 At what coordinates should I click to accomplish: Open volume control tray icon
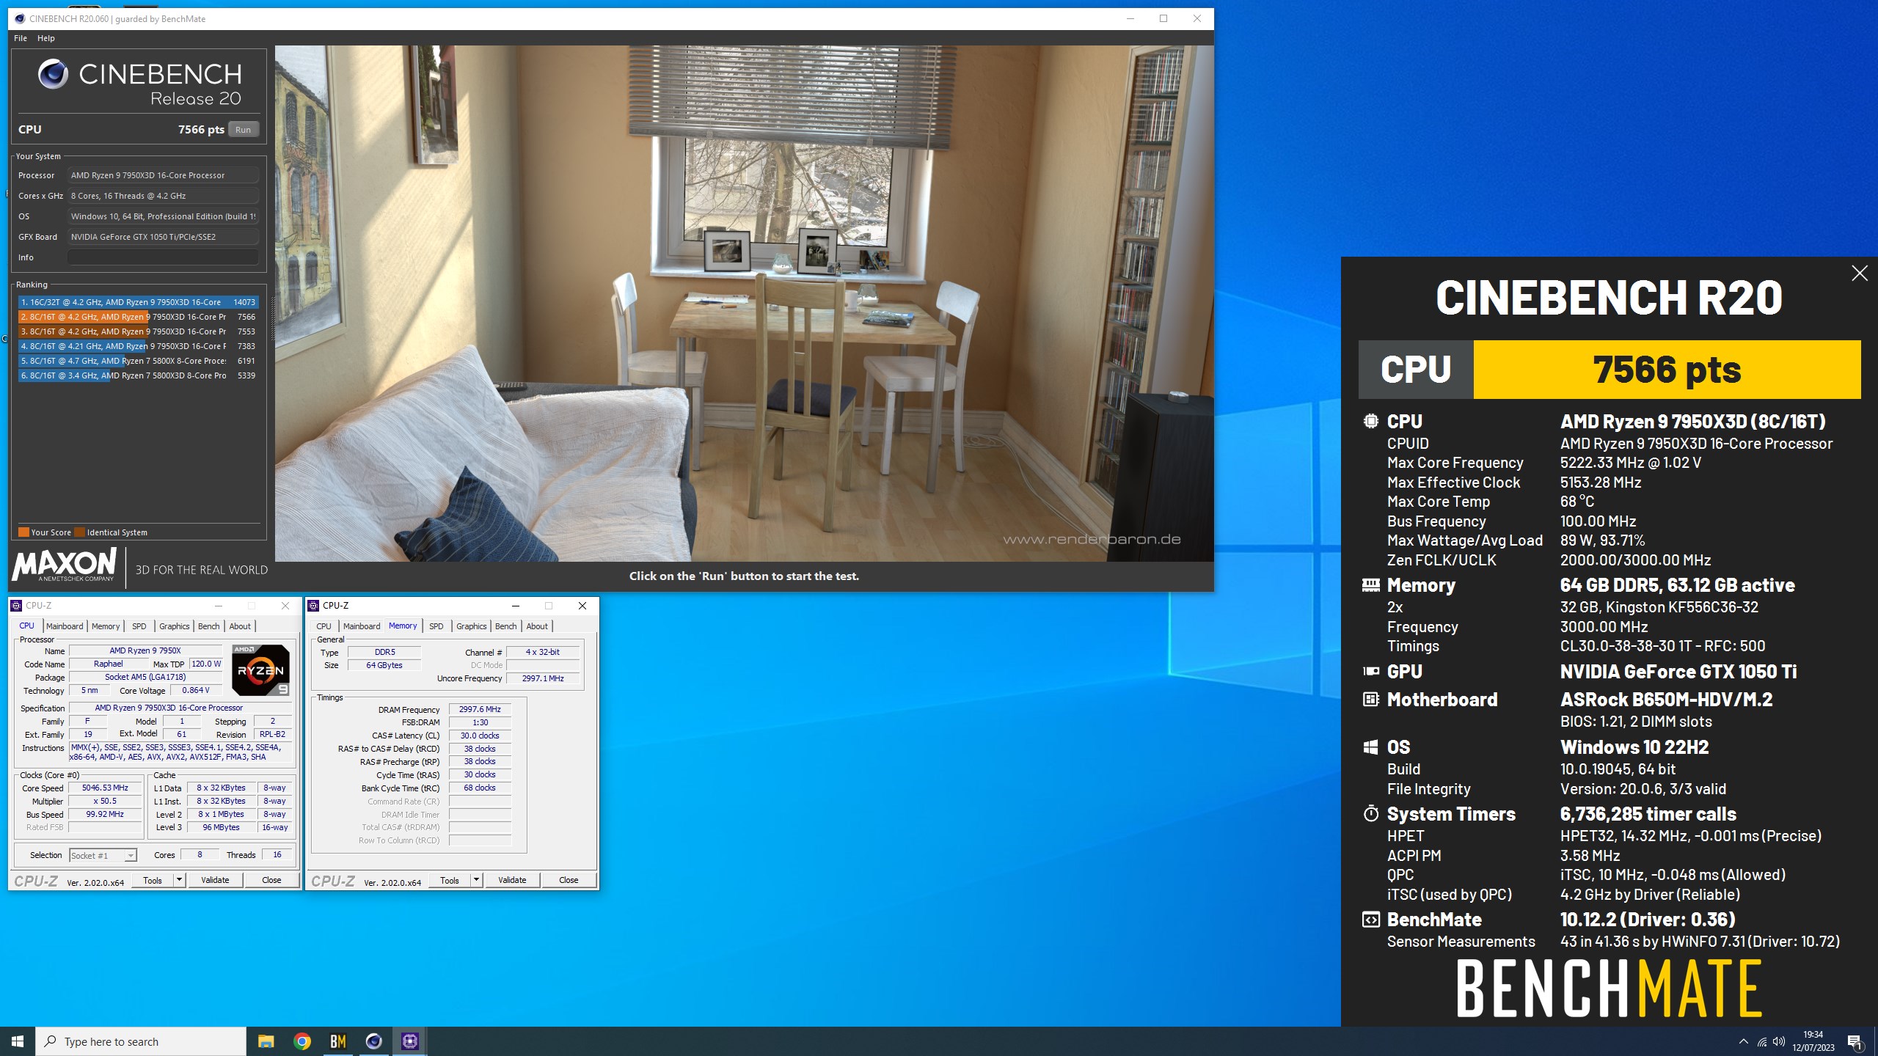coord(1779,1041)
